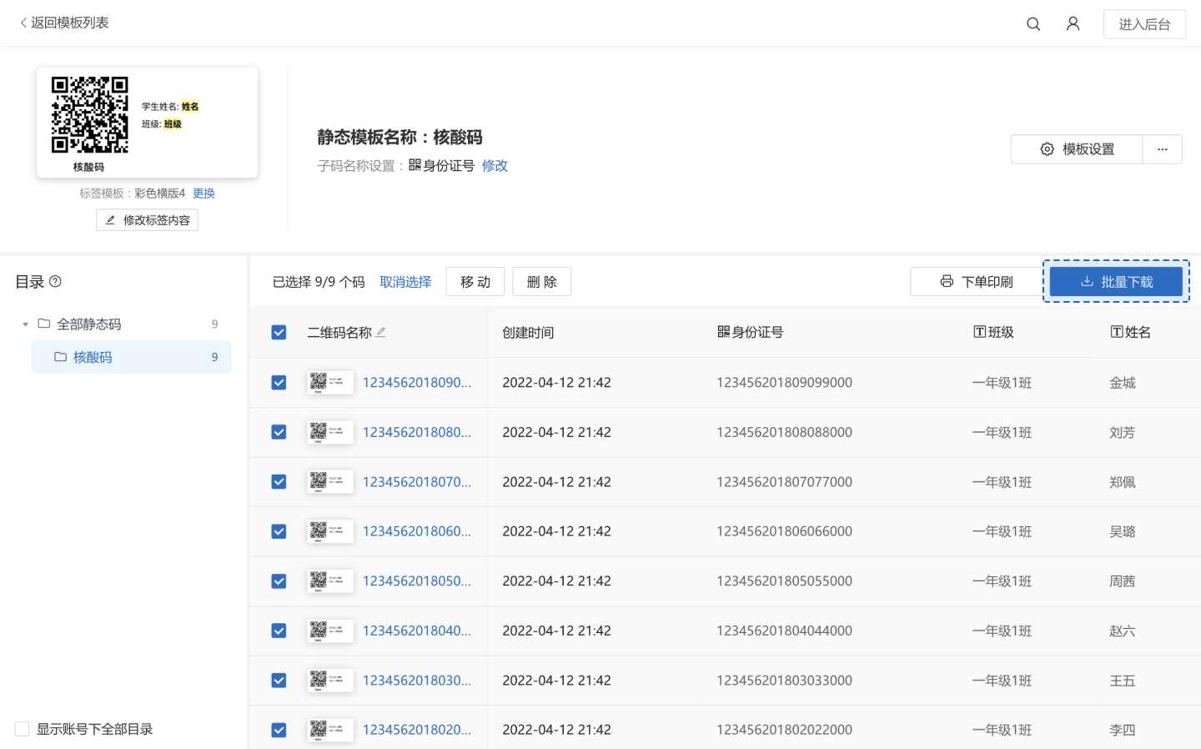Open QR thumbnail of row 赵六

(x=330, y=631)
